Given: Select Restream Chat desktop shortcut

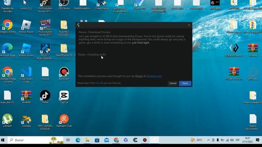Looking at the screenshot, I should [64, 120].
